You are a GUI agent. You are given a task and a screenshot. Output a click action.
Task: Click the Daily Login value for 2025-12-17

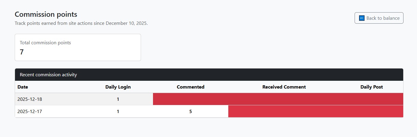coord(118,112)
